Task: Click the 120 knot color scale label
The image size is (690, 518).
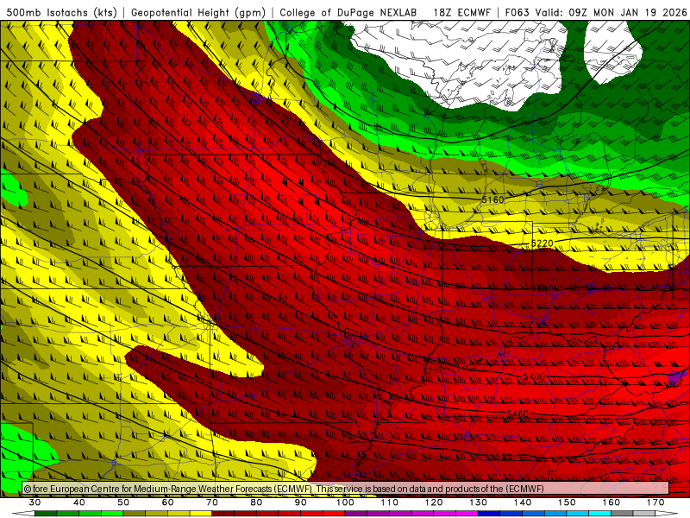Action: [434, 502]
